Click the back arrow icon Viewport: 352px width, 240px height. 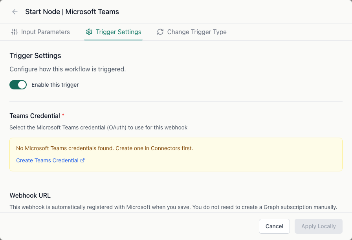15,12
